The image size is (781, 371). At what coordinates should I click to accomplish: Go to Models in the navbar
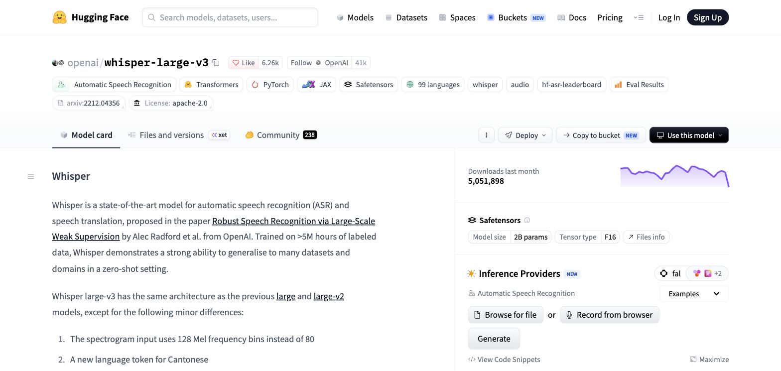(x=355, y=17)
